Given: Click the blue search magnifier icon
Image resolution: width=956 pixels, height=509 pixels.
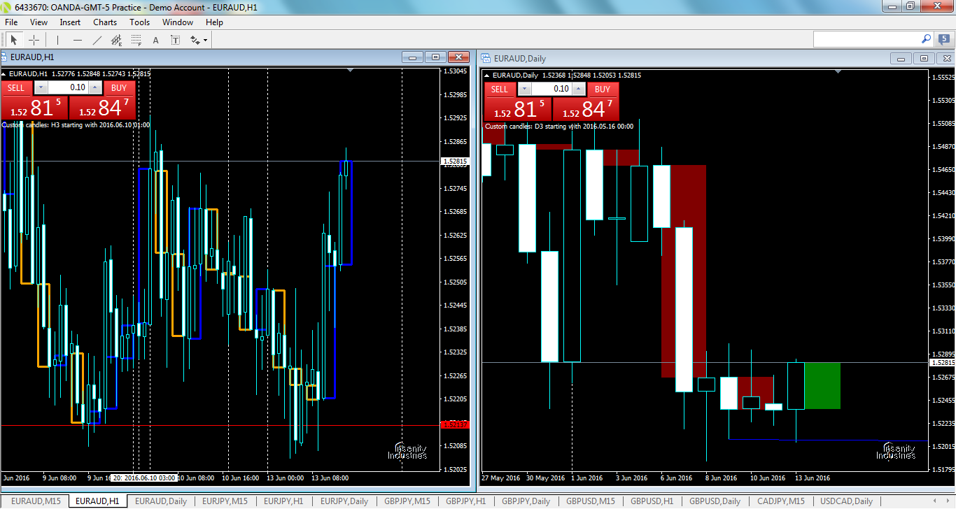Looking at the screenshot, I should [x=925, y=40].
